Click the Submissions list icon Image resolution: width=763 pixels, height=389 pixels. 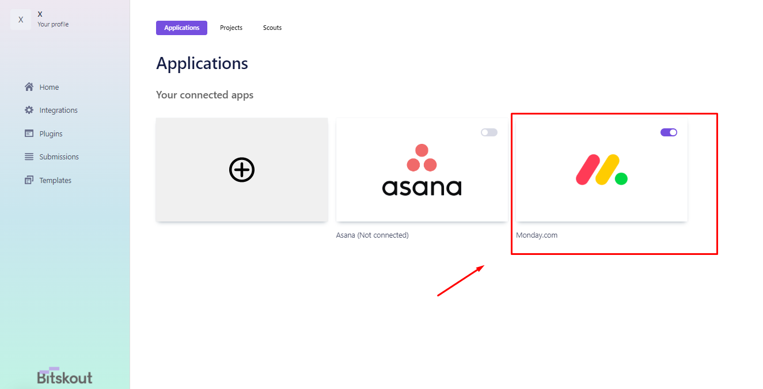(29, 157)
